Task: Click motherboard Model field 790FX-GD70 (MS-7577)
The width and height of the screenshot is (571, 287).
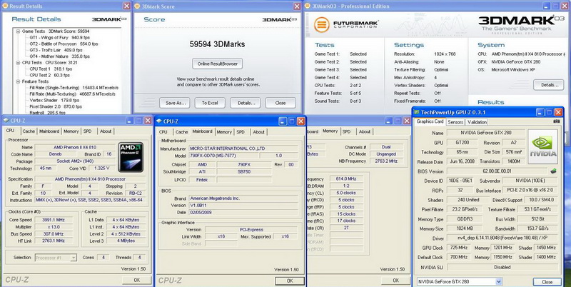Action: 224,156
